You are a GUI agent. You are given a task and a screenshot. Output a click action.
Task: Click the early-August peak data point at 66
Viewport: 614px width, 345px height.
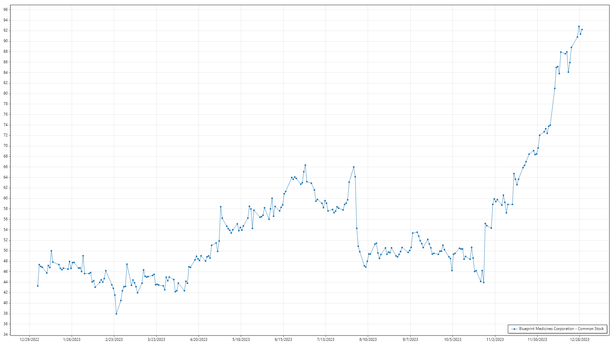pyautogui.click(x=354, y=167)
